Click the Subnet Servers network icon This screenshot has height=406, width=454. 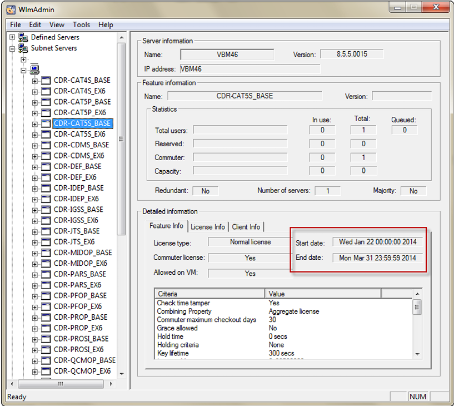[x=23, y=48]
